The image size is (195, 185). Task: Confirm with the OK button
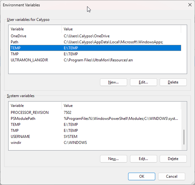pyautogui.click(x=142, y=176)
